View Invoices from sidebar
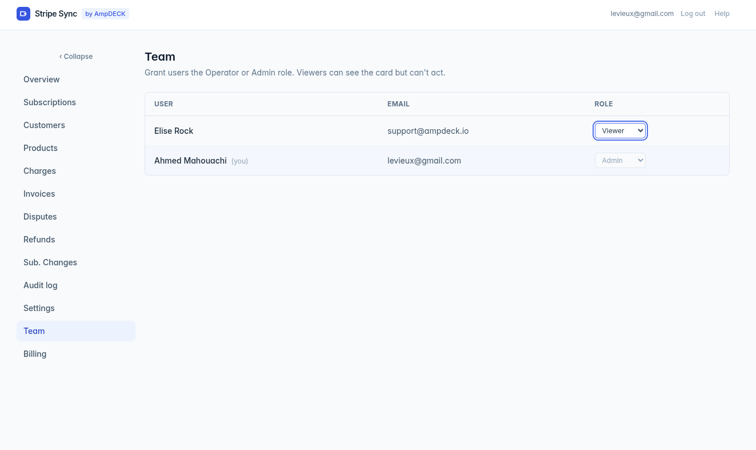The width and height of the screenshot is (756, 450). point(76,194)
